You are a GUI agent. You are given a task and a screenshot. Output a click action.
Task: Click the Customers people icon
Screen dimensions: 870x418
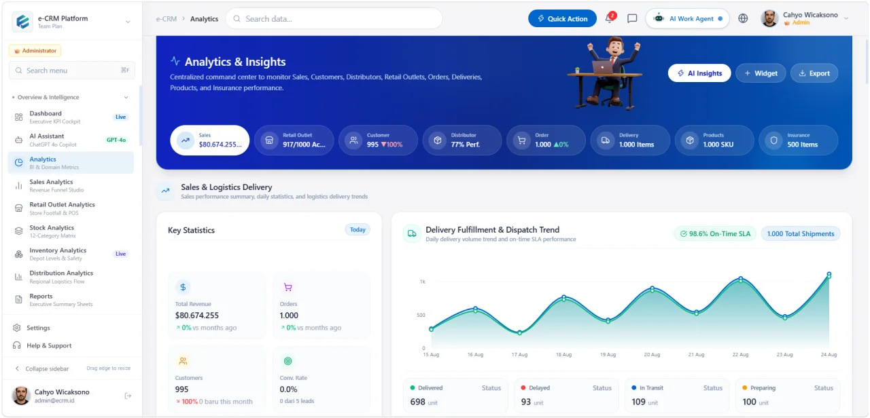[183, 361]
